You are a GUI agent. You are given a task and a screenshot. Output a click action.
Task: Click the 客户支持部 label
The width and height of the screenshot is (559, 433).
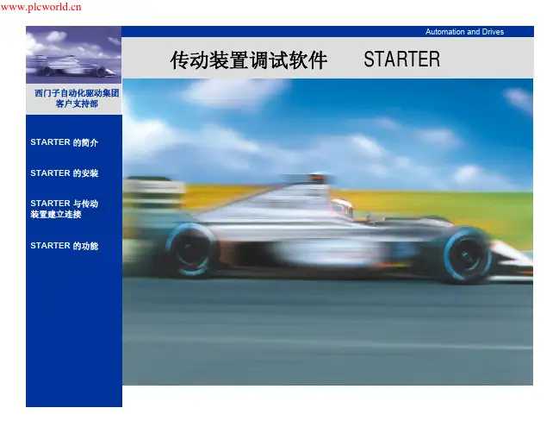point(76,104)
